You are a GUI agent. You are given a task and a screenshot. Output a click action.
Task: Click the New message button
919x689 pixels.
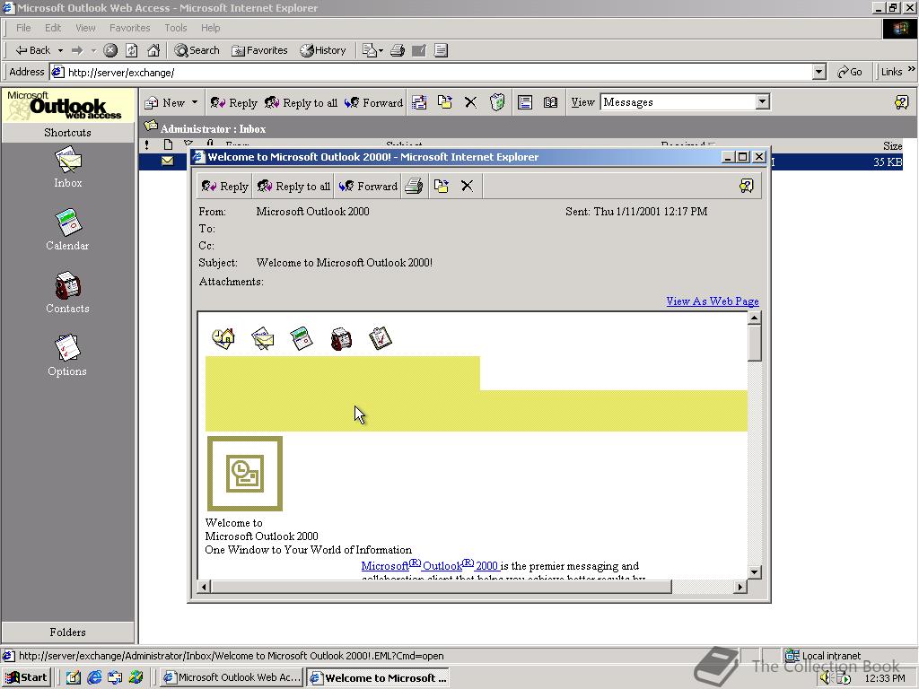pyautogui.click(x=165, y=102)
